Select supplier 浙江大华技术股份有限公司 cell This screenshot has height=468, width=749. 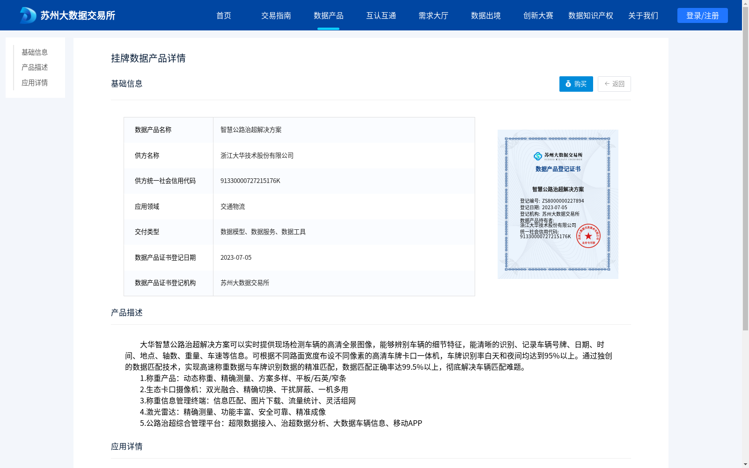(x=344, y=155)
